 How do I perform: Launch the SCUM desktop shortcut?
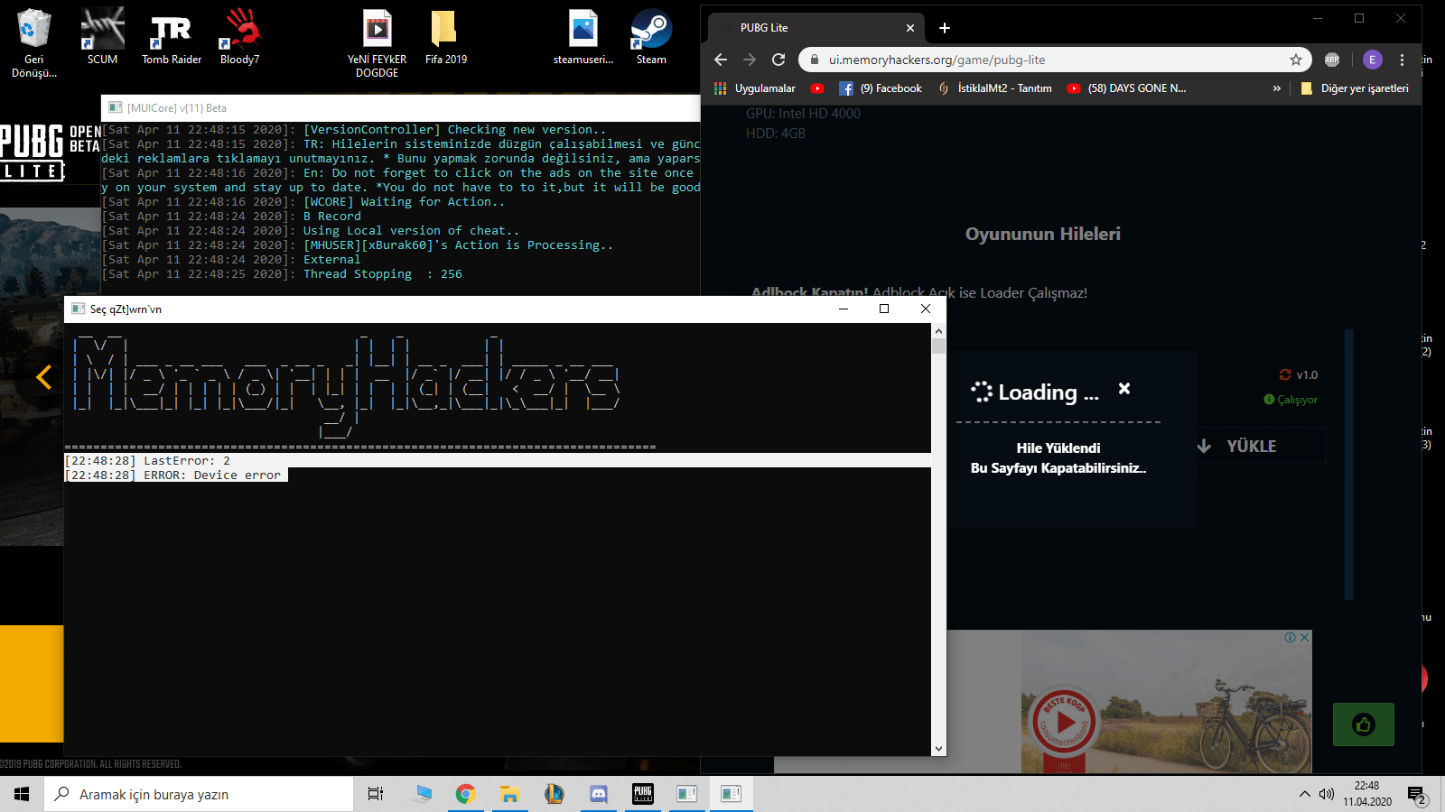102,36
